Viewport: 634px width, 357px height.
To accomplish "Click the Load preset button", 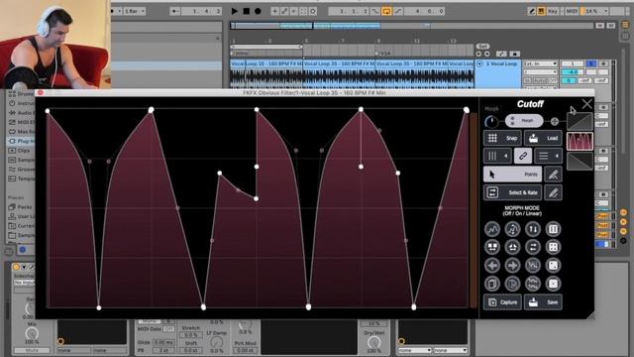I will coord(543,138).
